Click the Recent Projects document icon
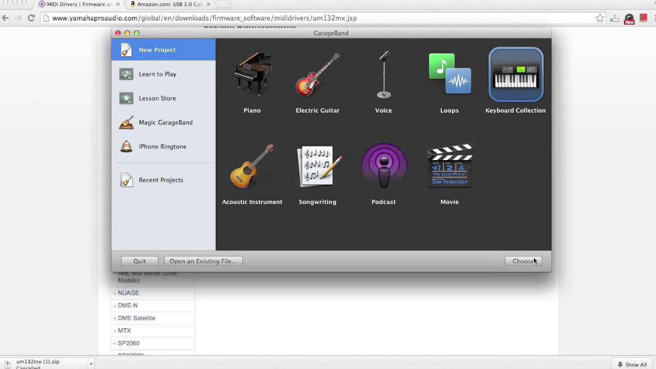This screenshot has width=656, height=369. pyautogui.click(x=126, y=180)
